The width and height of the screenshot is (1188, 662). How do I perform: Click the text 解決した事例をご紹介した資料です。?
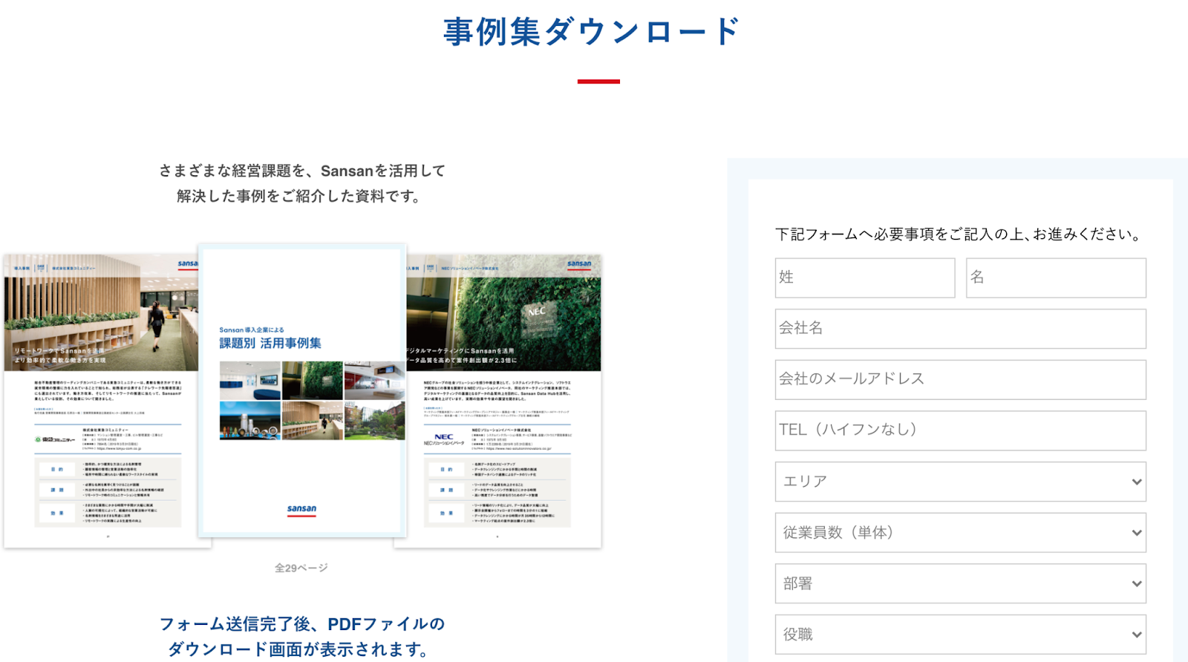pos(299,197)
